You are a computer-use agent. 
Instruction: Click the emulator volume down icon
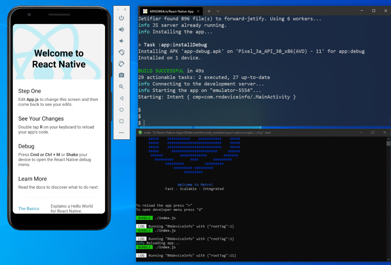[x=121, y=41]
